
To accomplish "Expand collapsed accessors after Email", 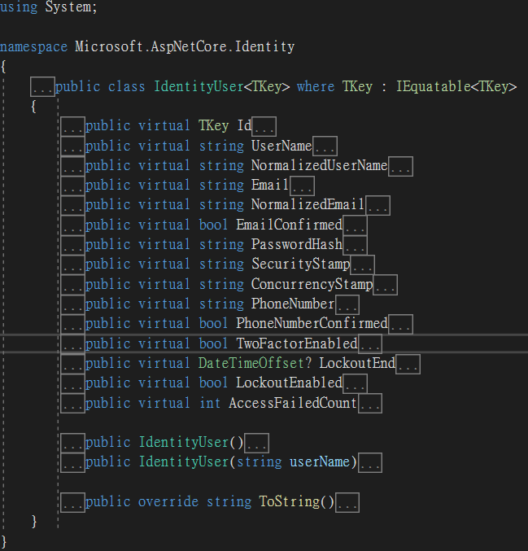I will tap(302, 186).
